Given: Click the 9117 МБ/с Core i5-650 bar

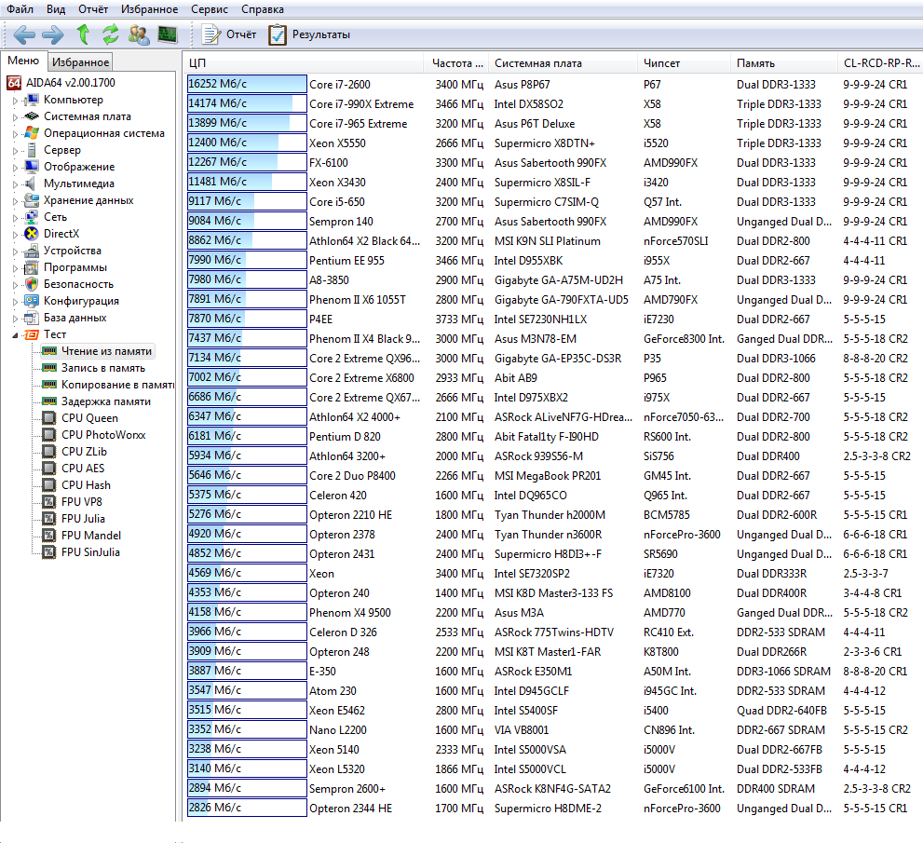Looking at the screenshot, I should coord(247,201).
